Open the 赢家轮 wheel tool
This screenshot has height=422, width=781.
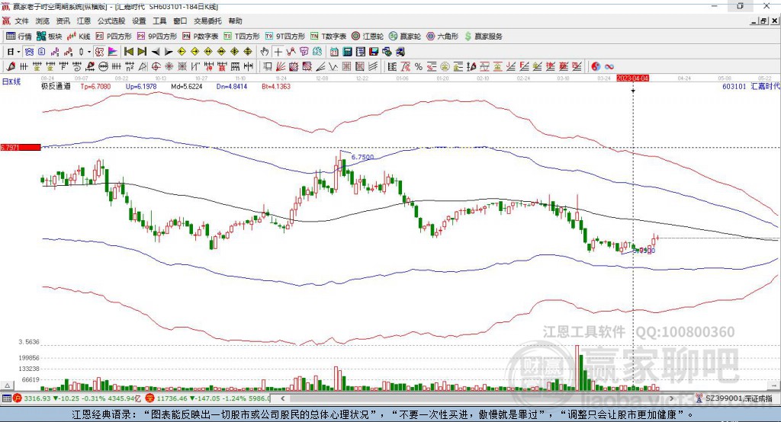click(x=405, y=37)
